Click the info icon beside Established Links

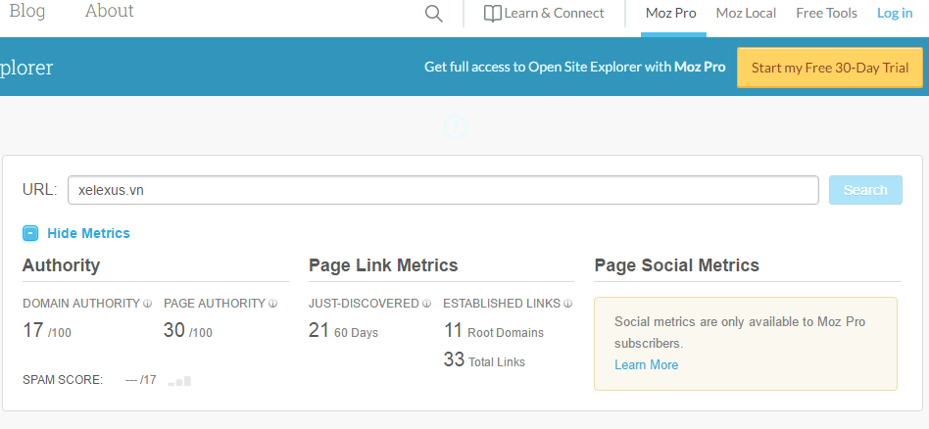tap(567, 304)
